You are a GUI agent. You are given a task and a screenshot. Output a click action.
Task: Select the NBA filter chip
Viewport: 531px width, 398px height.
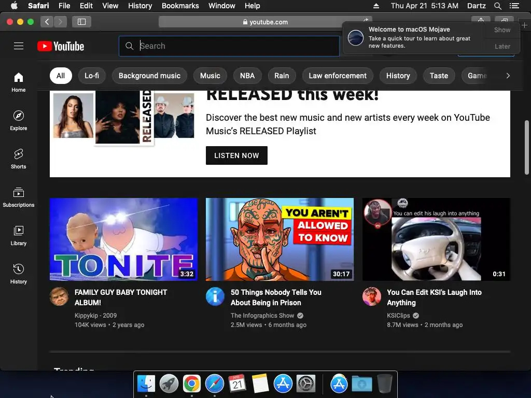point(247,76)
